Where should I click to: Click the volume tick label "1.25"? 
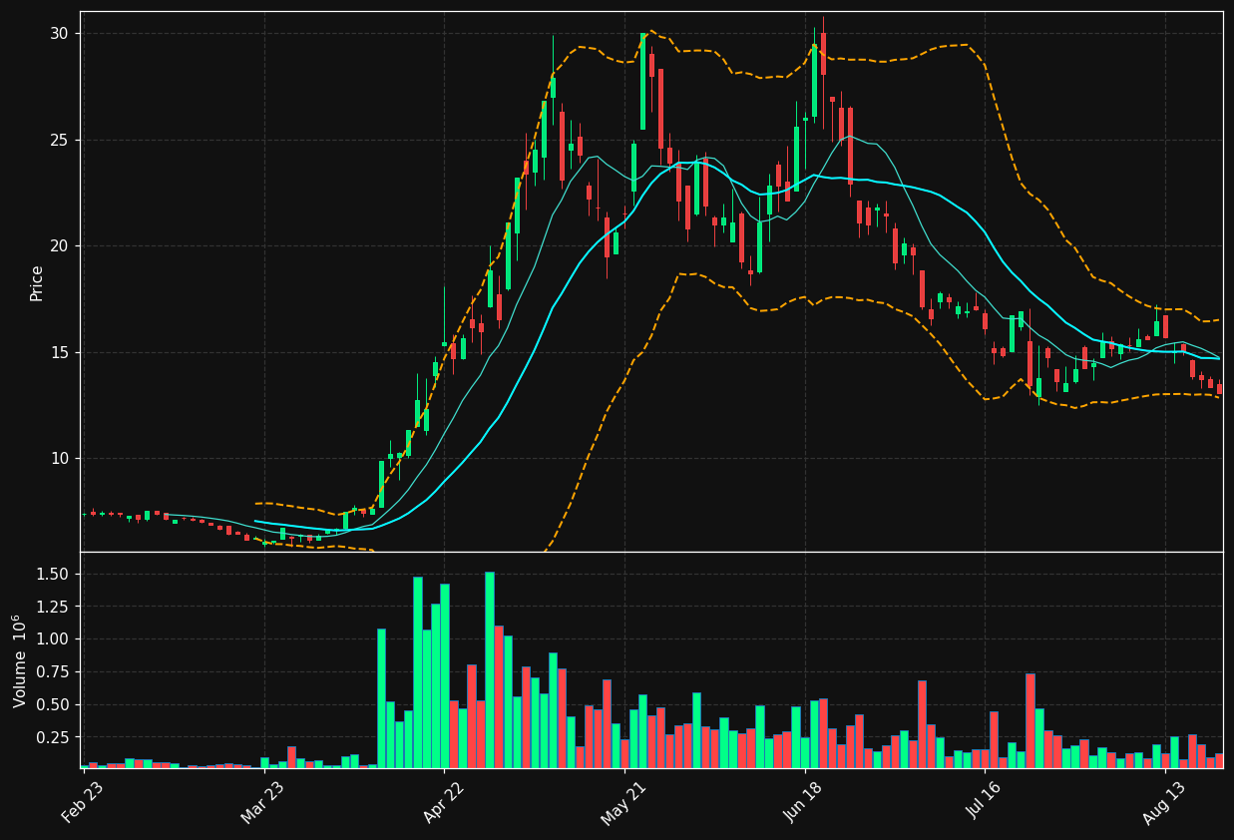click(54, 607)
